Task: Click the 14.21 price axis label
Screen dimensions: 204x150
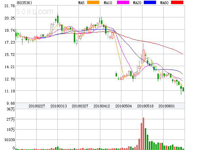Action: pyautogui.click(x=10, y=67)
